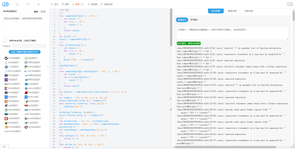Click the 标准输入 stdin text box

(232, 33)
